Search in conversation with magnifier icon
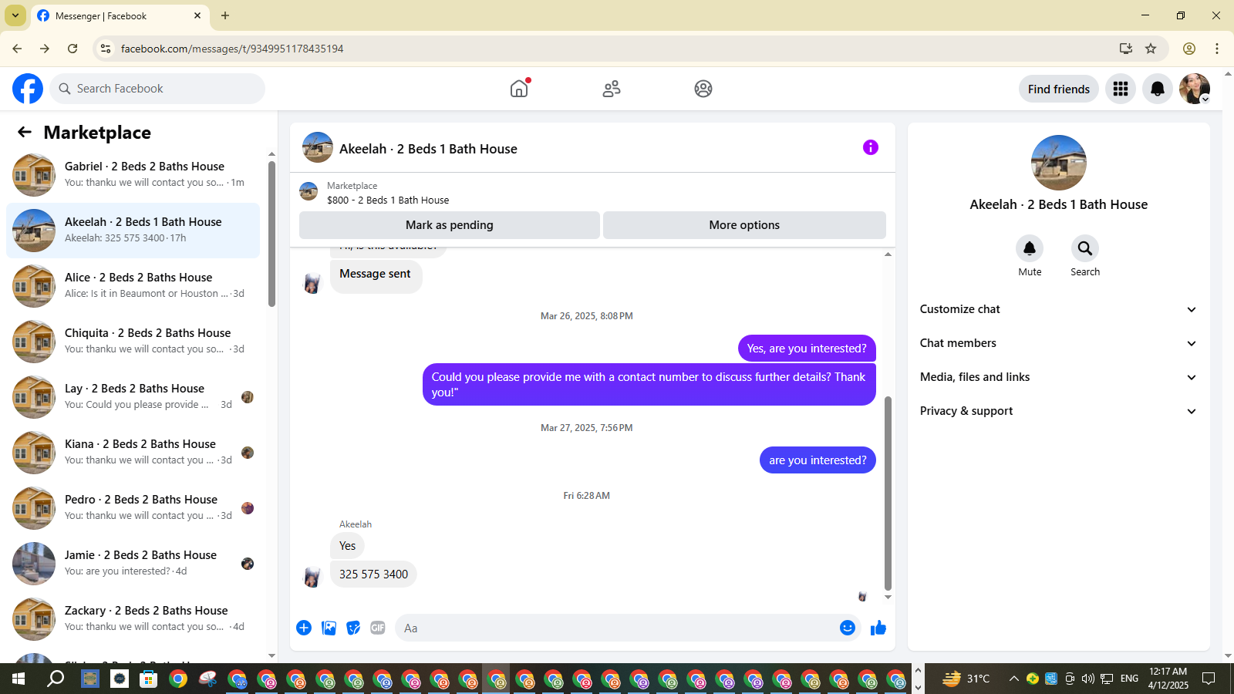 pyautogui.click(x=1085, y=248)
